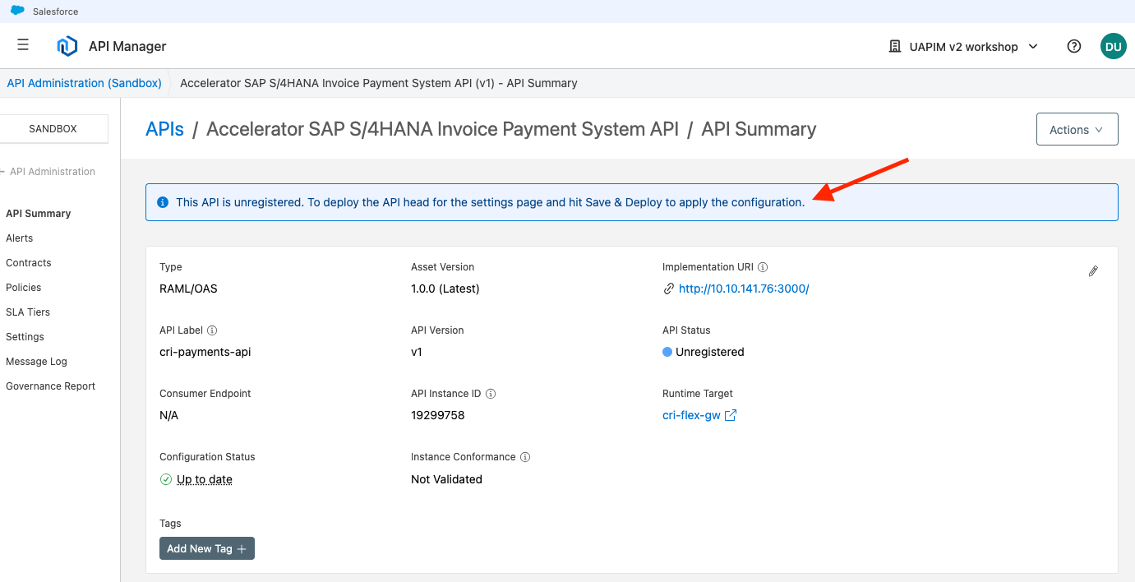1135x582 pixels.
Task: Switch the SANDBOX environment selector
Action: coord(53,129)
